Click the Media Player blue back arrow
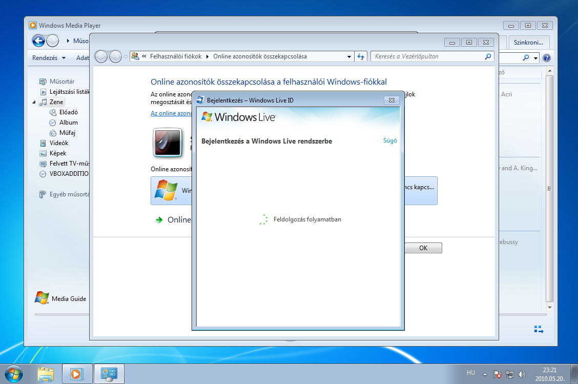Image resolution: width=578 pixels, height=384 pixels. coord(38,41)
